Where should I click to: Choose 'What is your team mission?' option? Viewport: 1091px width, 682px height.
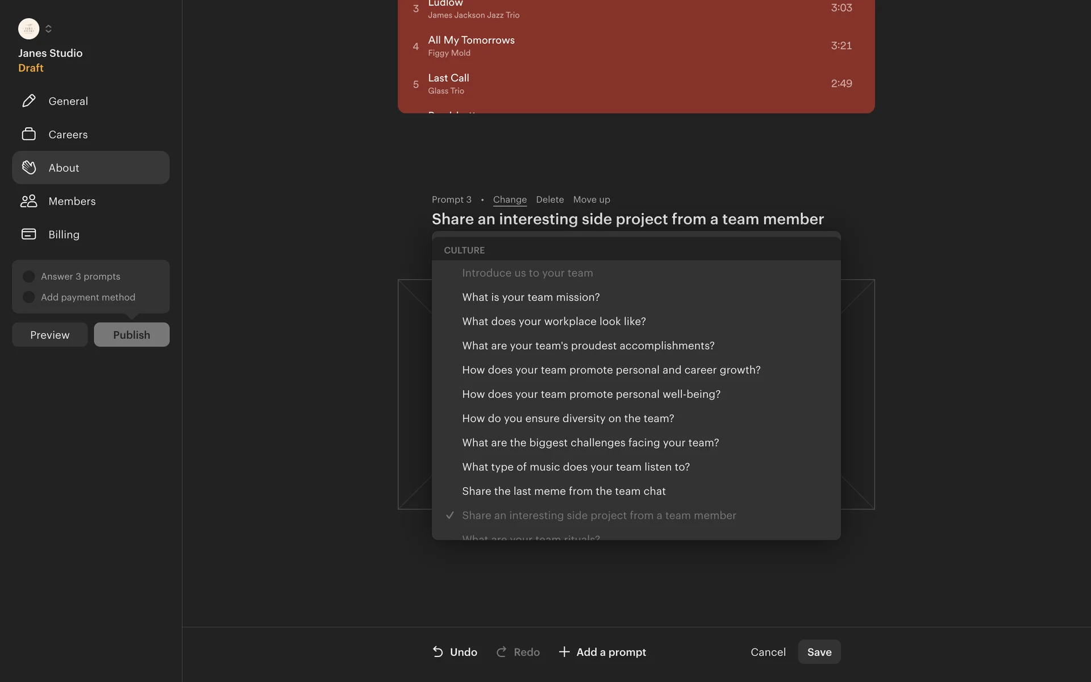coord(531,297)
